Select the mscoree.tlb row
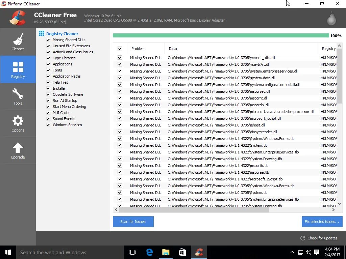The height and width of the screenshot is (259, 346). (x=225, y=172)
